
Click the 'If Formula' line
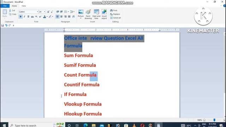(x=75, y=95)
